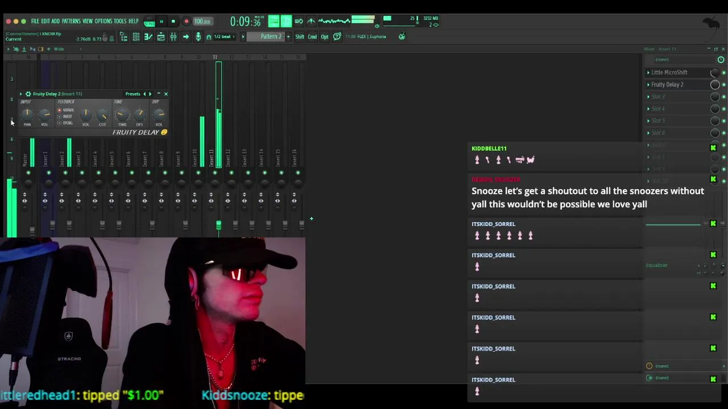Click the tempo 100.000 field
This screenshot has width=728, height=409.
(x=202, y=22)
